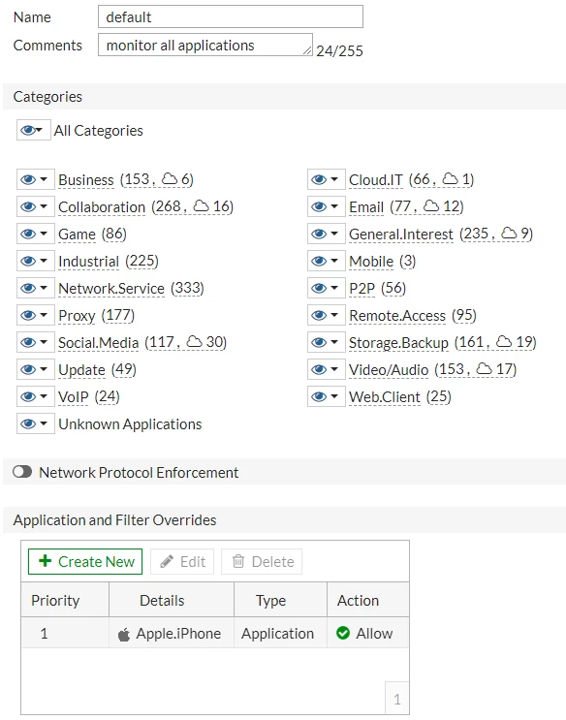Open the Remote.Access category link
The height and width of the screenshot is (720, 566).
click(x=397, y=316)
